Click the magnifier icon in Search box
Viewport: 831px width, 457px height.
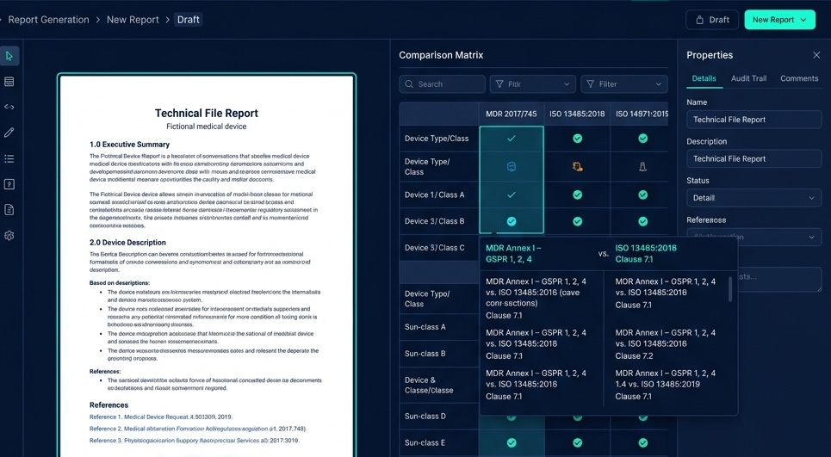coord(409,84)
